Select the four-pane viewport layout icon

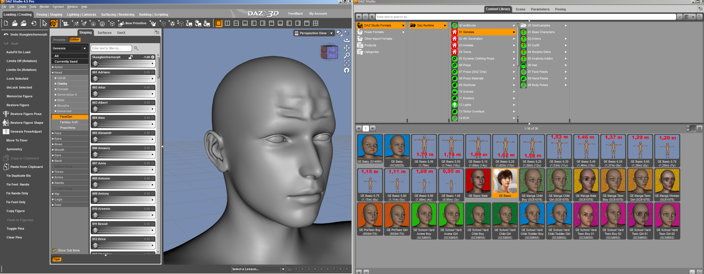click(316, 23)
